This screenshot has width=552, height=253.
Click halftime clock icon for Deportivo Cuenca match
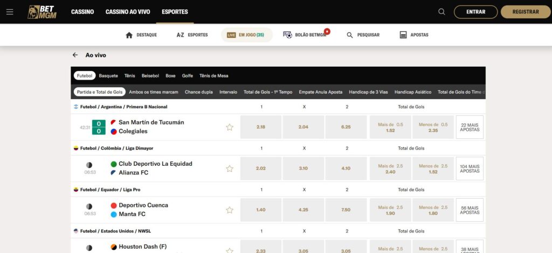pos(89,207)
